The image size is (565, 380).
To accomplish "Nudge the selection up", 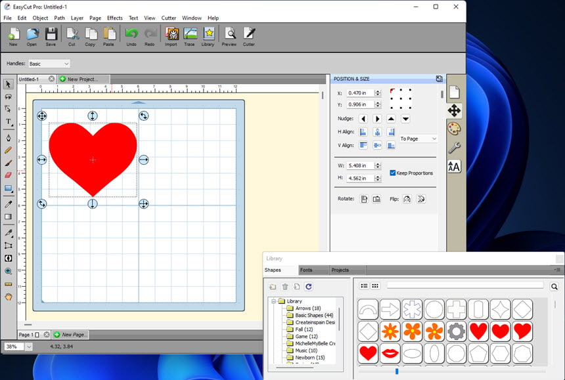I will pyautogui.click(x=391, y=119).
